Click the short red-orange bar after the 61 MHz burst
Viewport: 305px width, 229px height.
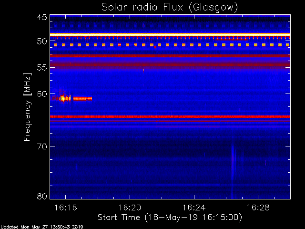point(82,99)
